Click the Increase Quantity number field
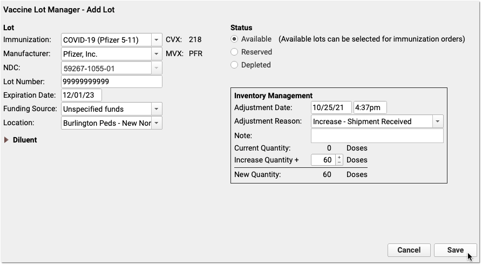Image resolution: width=482 pixels, height=265 pixels. point(323,160)
